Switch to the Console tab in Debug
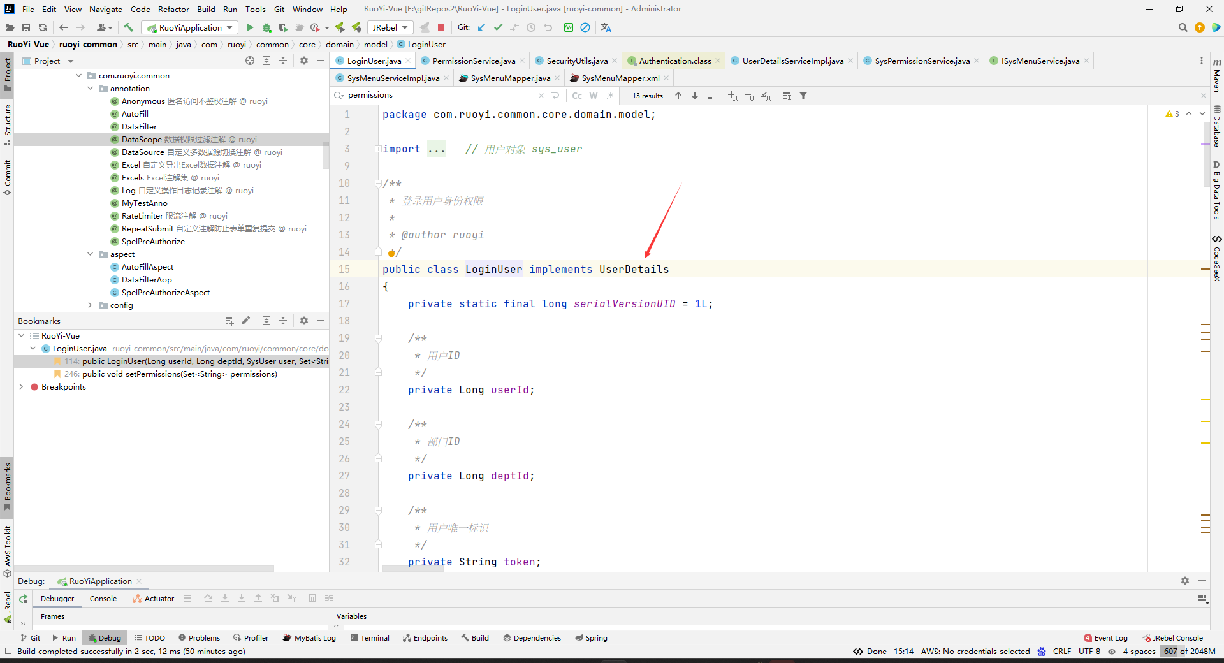Viewport: 1224px width, 663px height. (x=103, y=599)
